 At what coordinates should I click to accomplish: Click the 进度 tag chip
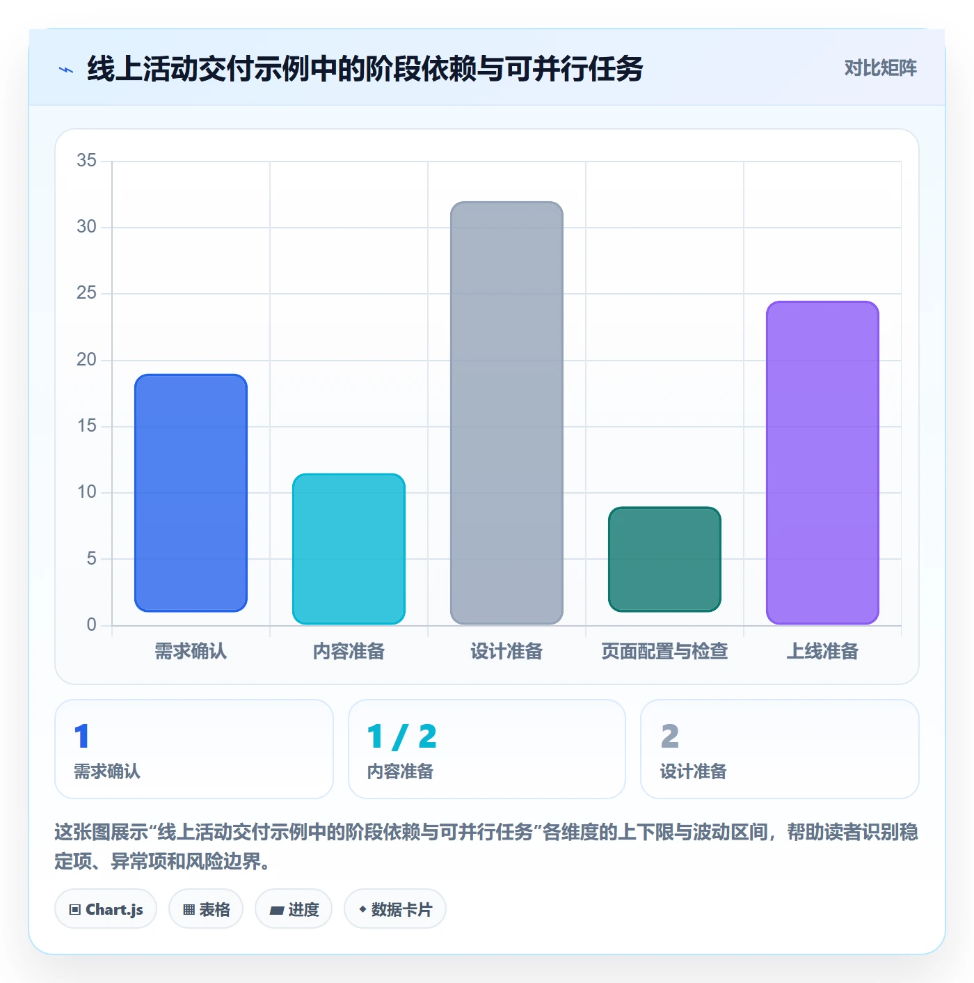coord(294,909)
